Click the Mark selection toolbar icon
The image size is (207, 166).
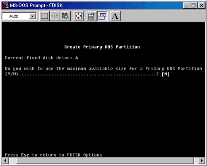44,16
